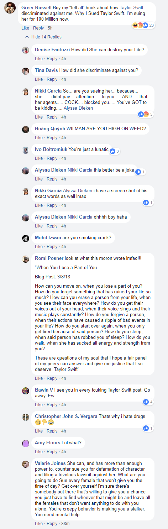Click the chevron arrow next to Hide 14 Replies
Image resolution: width=168 pixels, height=529 pixels.
[27, 37]
